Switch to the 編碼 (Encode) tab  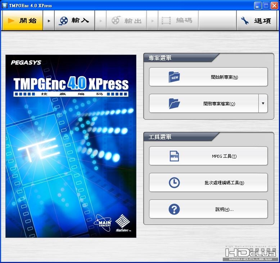coord(179,20)
